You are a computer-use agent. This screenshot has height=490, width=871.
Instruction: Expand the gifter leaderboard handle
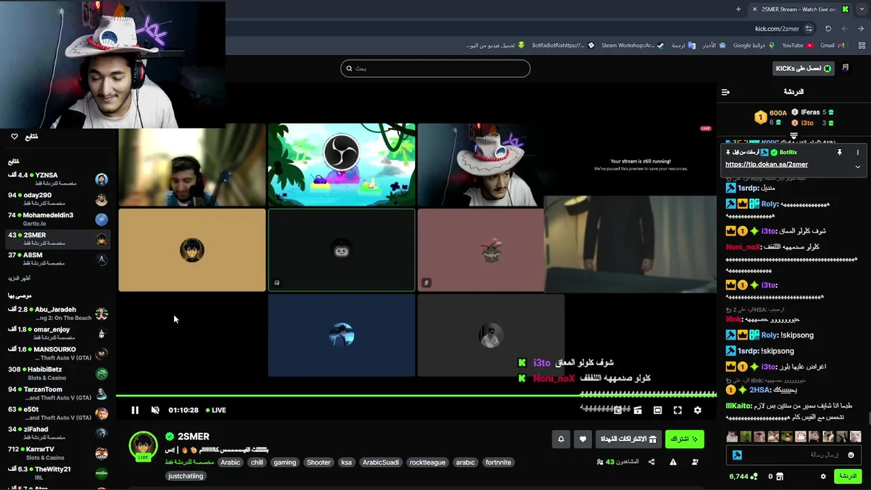[x=793, y=136]
